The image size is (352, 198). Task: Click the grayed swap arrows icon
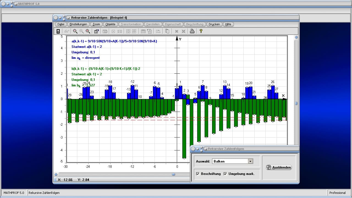point(158,31)
